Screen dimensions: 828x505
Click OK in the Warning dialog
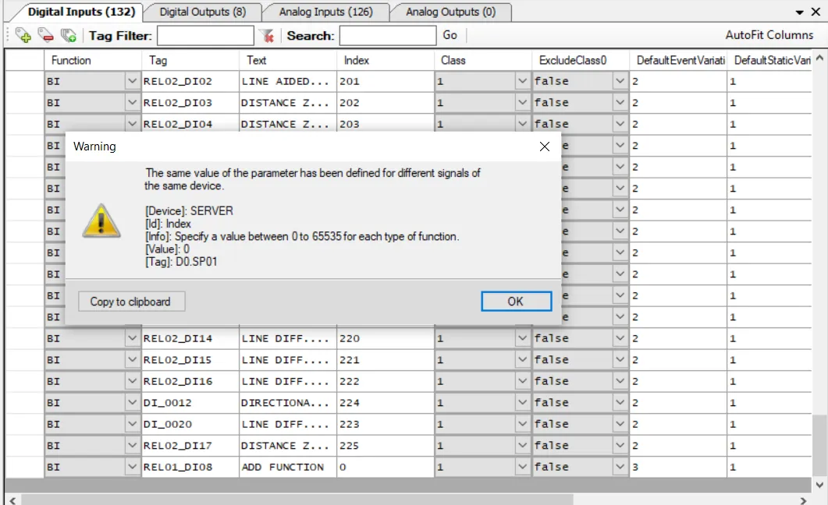[516, 301]
